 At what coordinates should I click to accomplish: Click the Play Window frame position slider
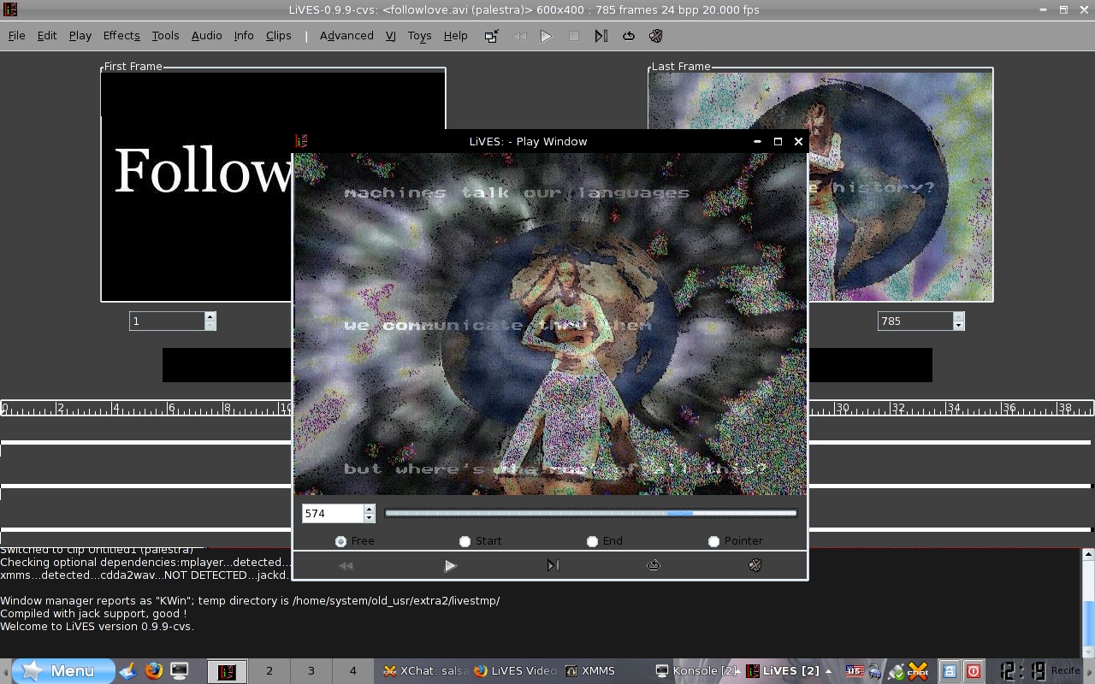point(591,513)
